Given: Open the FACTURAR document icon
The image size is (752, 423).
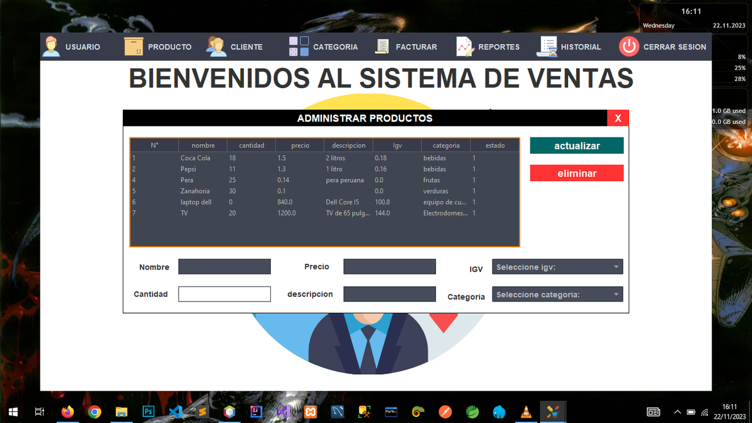Looking at the screenshot, I should coord(382,46).
